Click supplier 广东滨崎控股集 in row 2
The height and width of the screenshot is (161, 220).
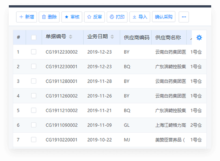171,67
